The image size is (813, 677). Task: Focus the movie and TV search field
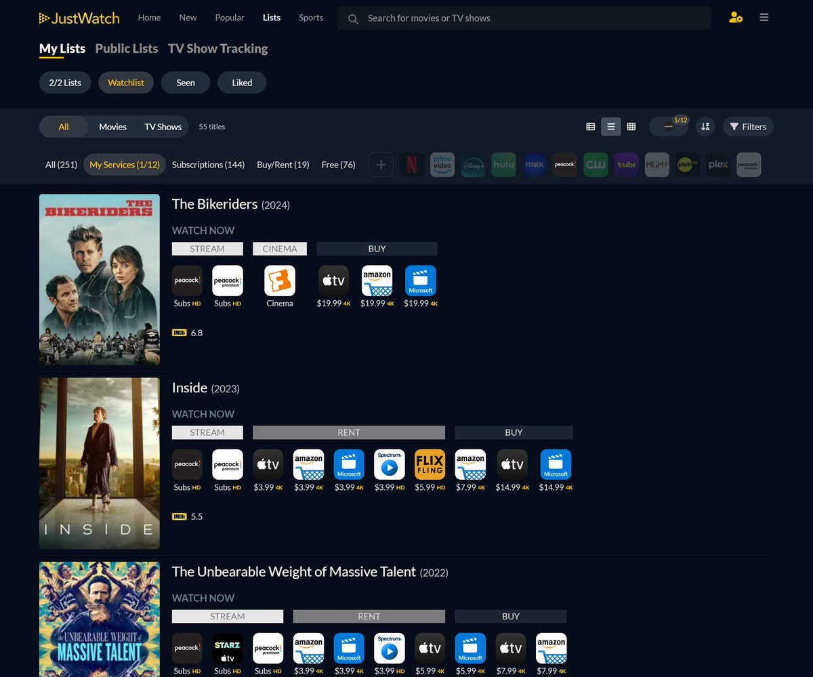pyautogui.click(x=524, y=18)
